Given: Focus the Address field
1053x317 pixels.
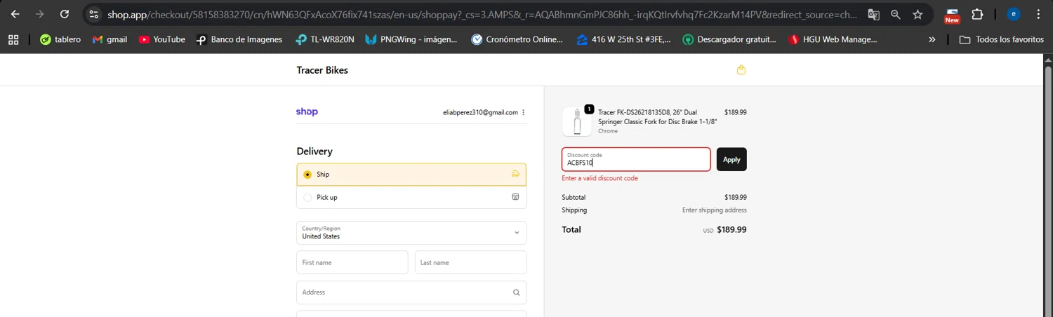Looking at the screenshot, I should tap(411, 292).
